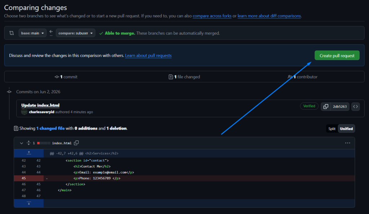Click the deleted Phone: 123456789 line
Viewport: 369px width, 214px height.
click(184, 178)
